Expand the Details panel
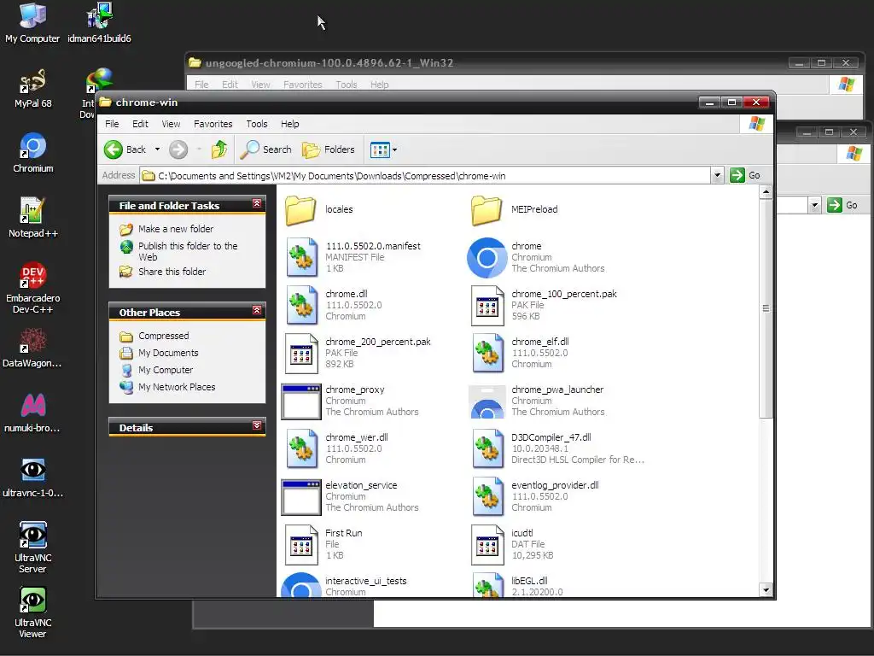 (x=257, y=425)
